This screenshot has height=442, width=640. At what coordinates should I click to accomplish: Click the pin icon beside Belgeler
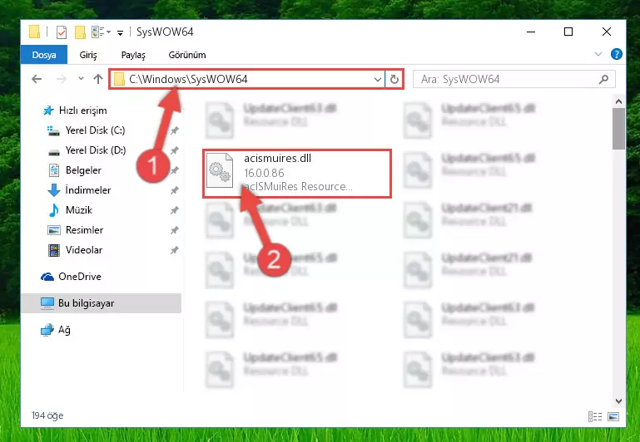(174, 170)
